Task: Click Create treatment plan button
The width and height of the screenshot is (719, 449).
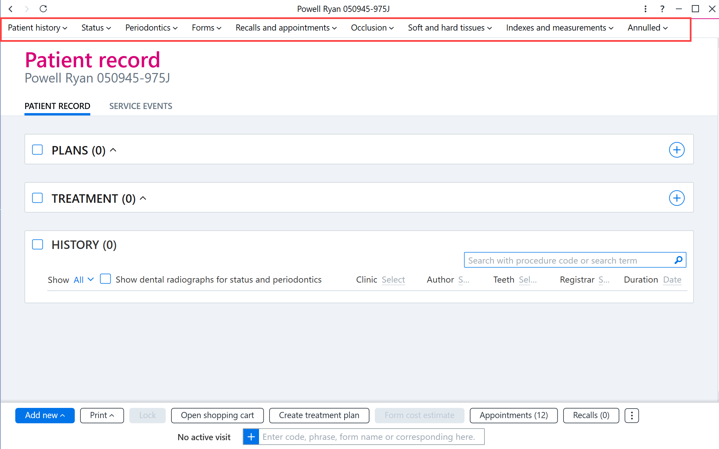Action: 319,415
